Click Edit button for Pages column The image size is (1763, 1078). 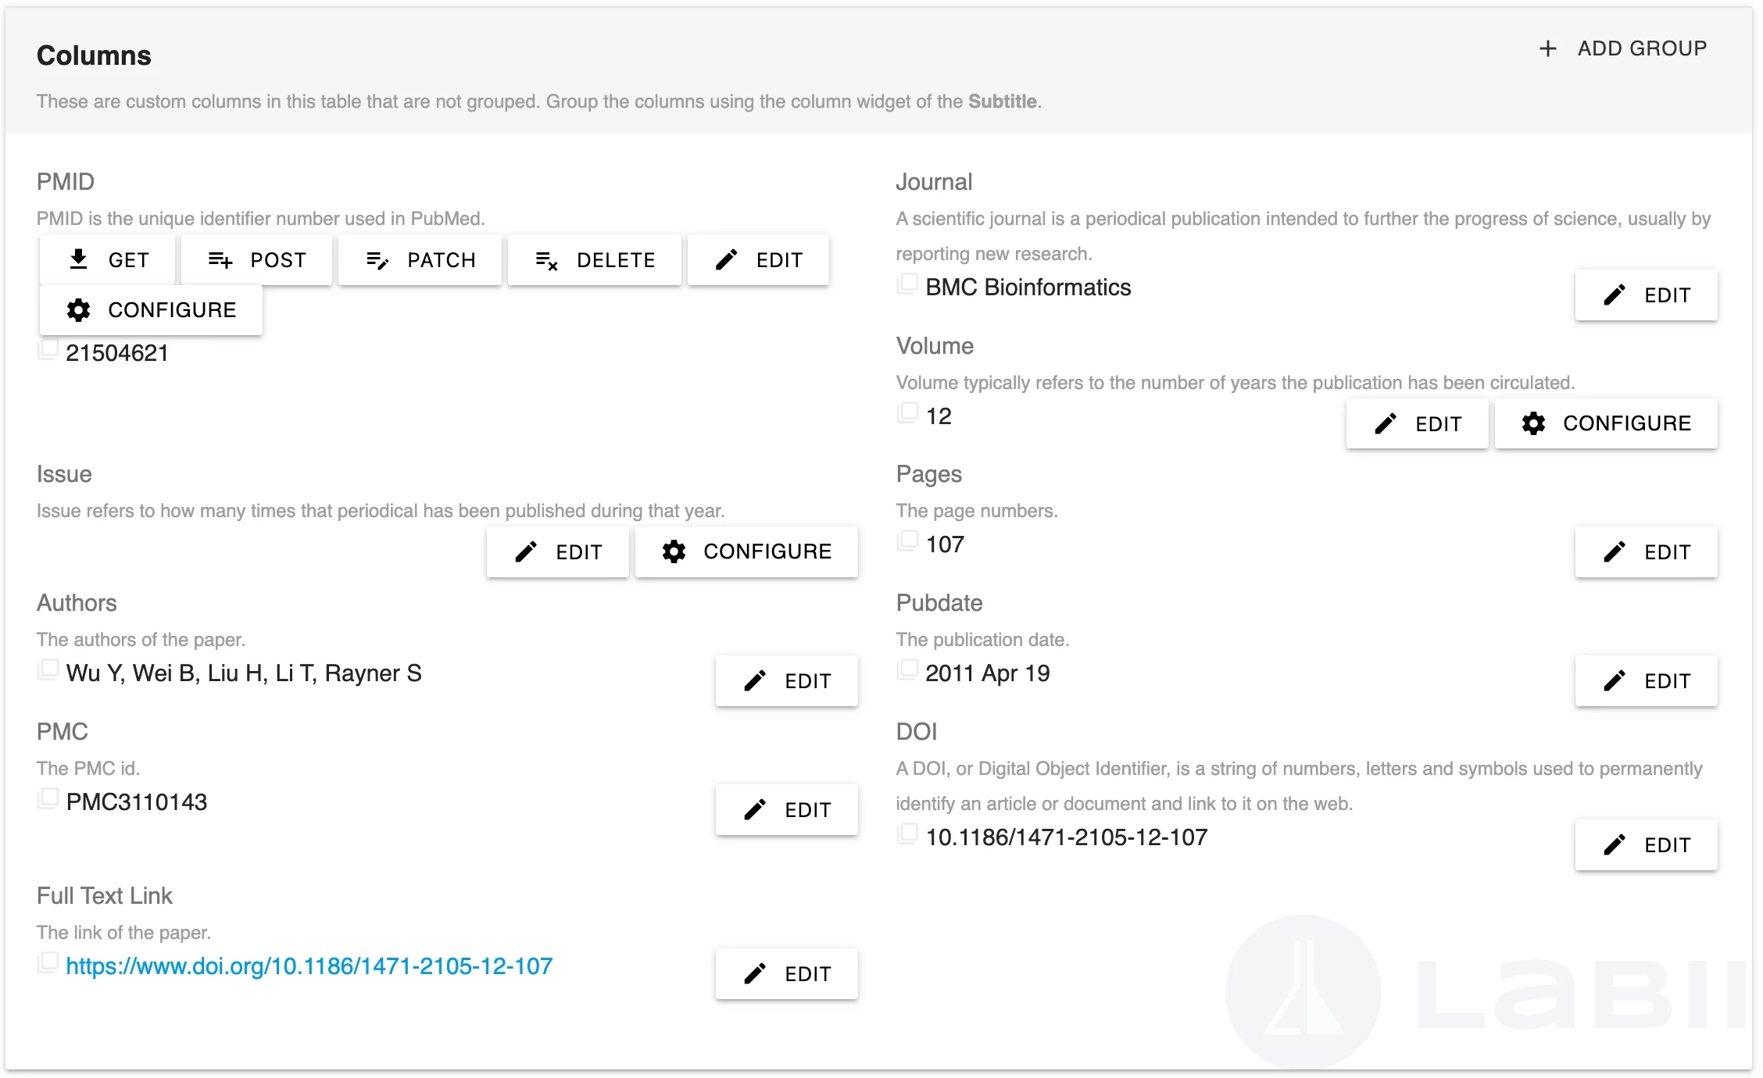pos(1646,552)
